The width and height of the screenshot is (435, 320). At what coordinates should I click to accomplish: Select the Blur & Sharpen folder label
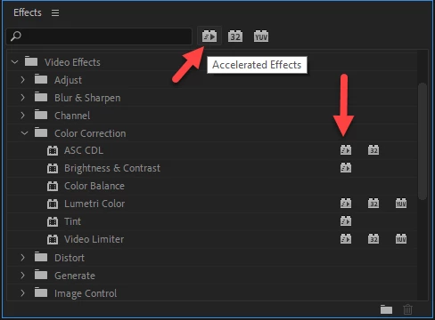87,98
